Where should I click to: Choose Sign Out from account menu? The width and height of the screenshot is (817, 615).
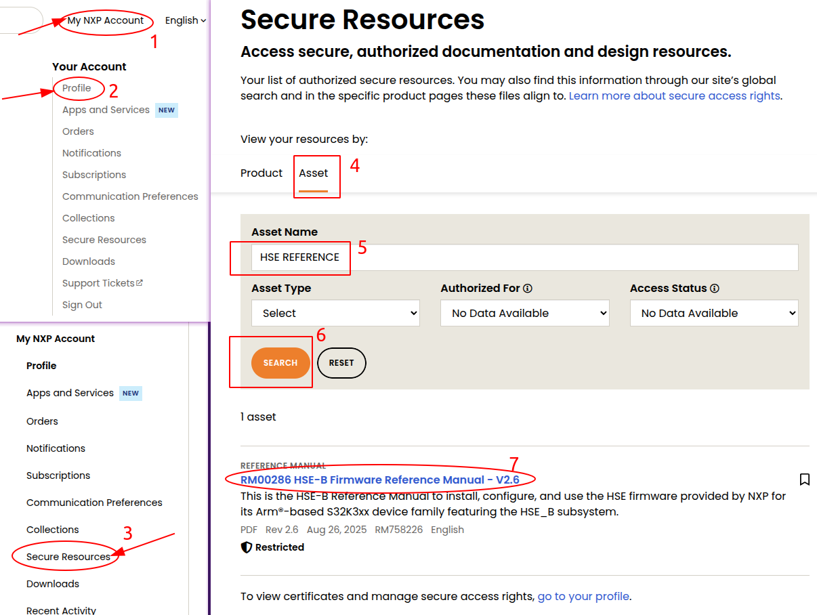click(82, 305)
